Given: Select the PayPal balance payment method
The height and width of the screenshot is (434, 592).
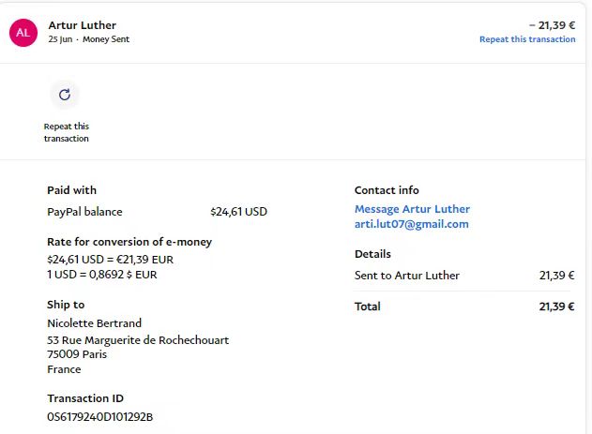Looking at the screenshot, I should pos(84,212).
